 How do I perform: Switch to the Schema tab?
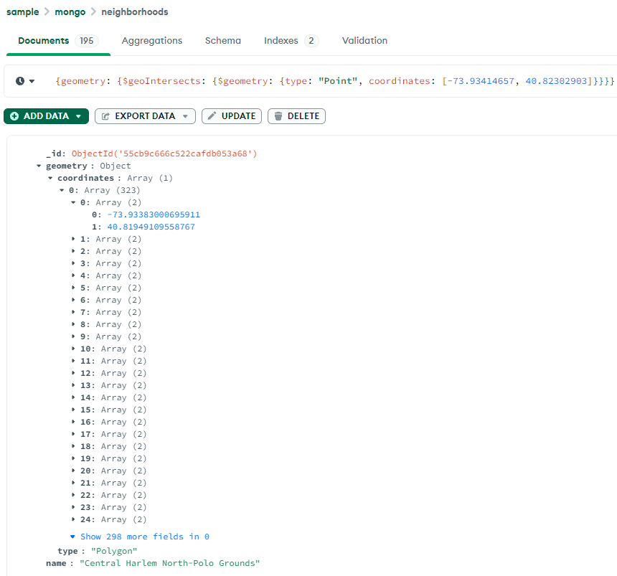pyautogui.click(x=222, y=40)
